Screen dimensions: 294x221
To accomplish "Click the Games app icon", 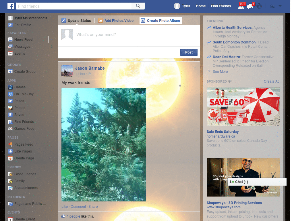I will click(x=10, y=87).
